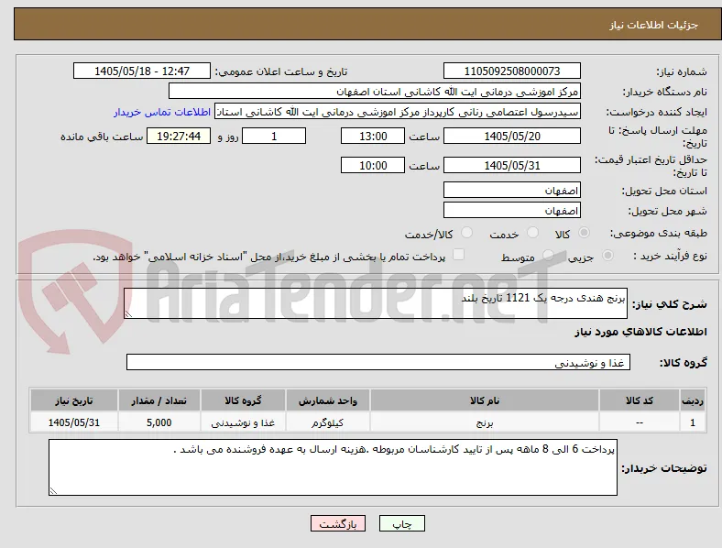Click the 5,000 quantity cell
Screen dimensions: 722x548
159,422
